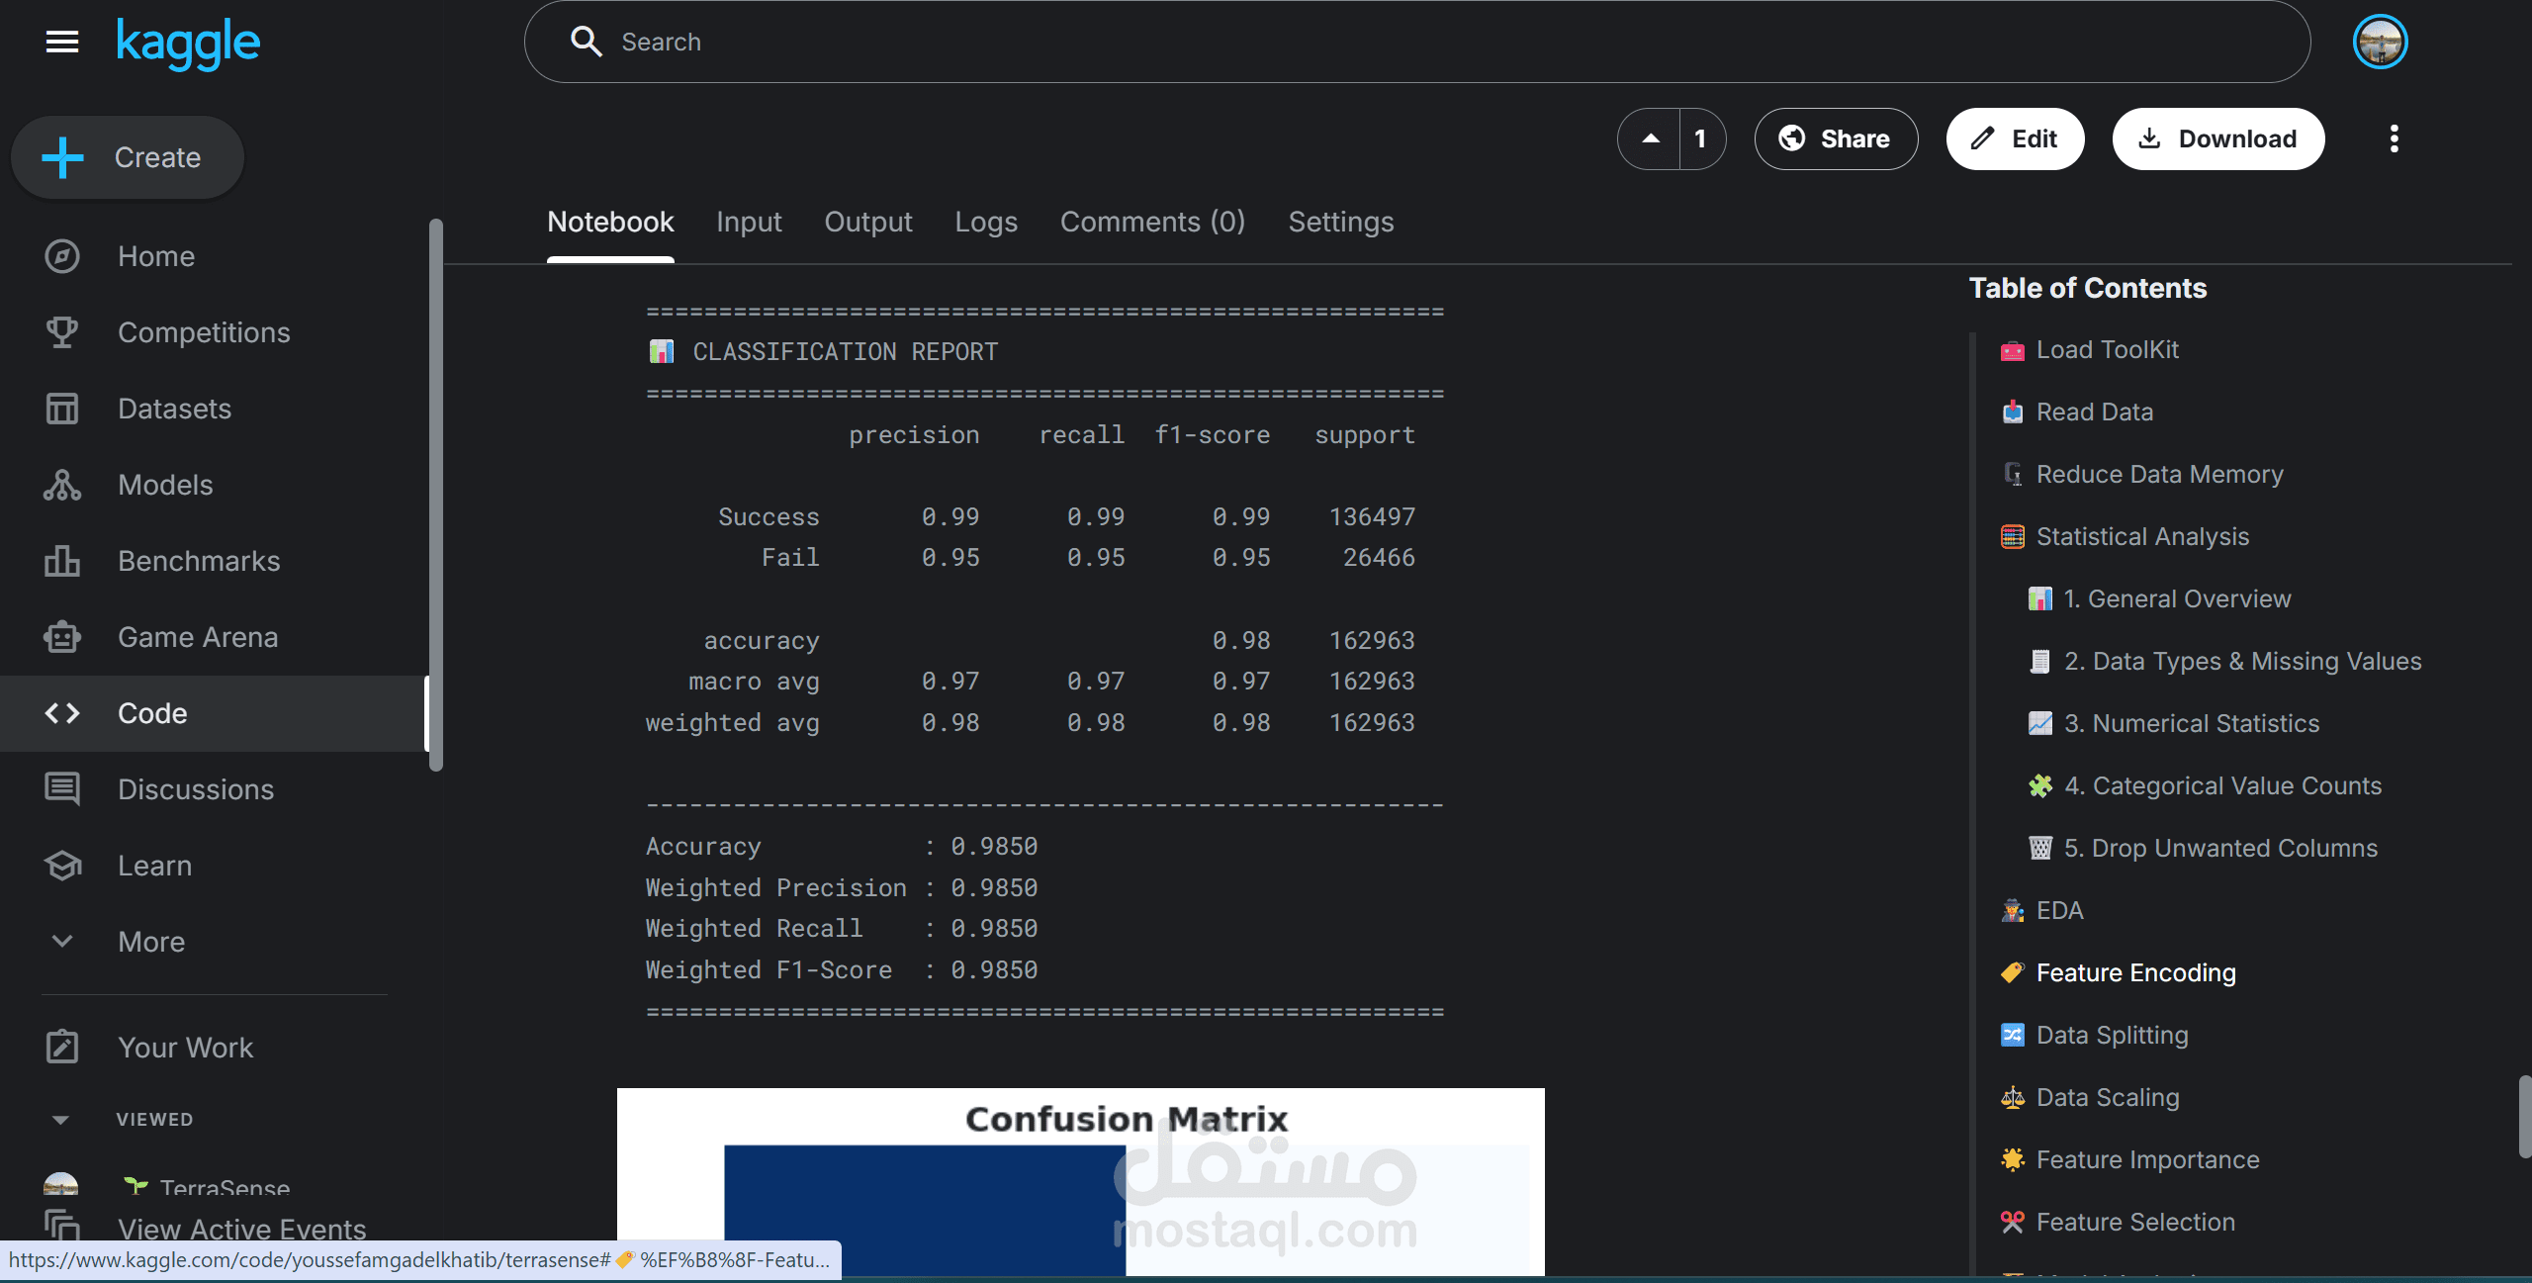The image size is (2532, 1283).
Task: Open the hamburger navigation menu
Action: pos(61,42)
